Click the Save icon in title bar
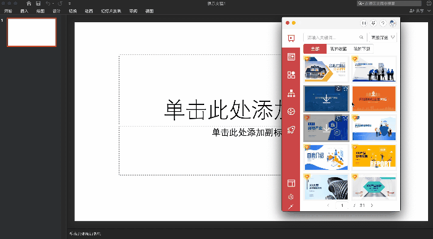This screenshot has height=239, width=433. (38, 4)
